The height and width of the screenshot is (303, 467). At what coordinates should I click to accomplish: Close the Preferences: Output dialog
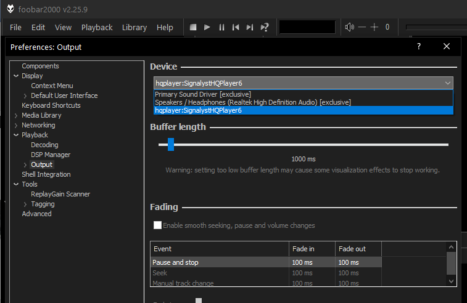point(447,46)
